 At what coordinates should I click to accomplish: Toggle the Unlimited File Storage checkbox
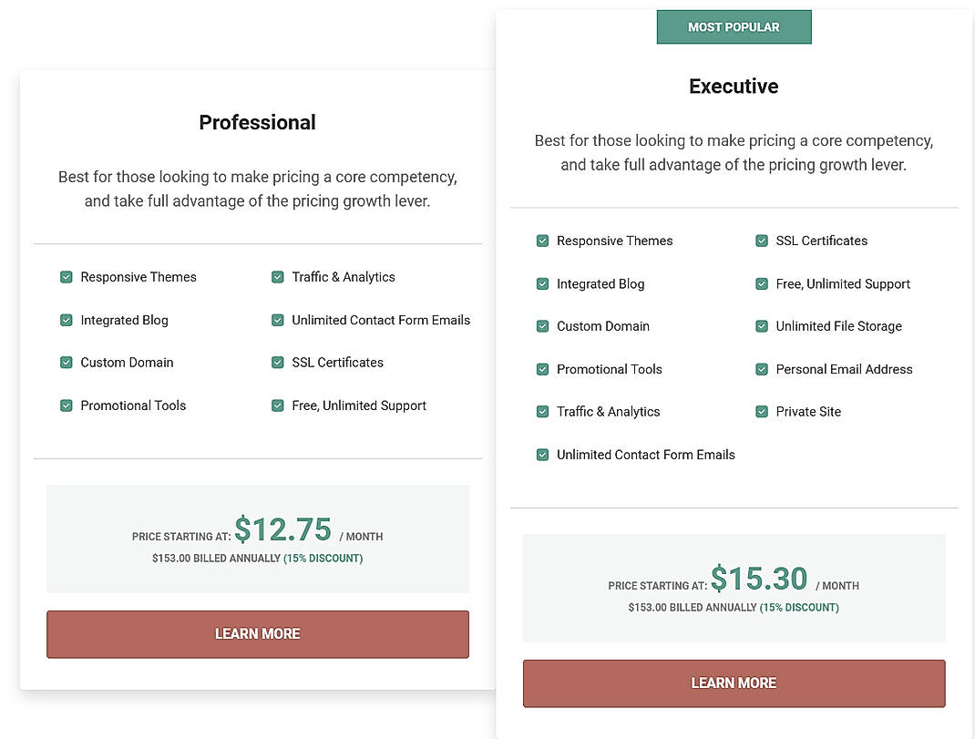pos(762,326)
